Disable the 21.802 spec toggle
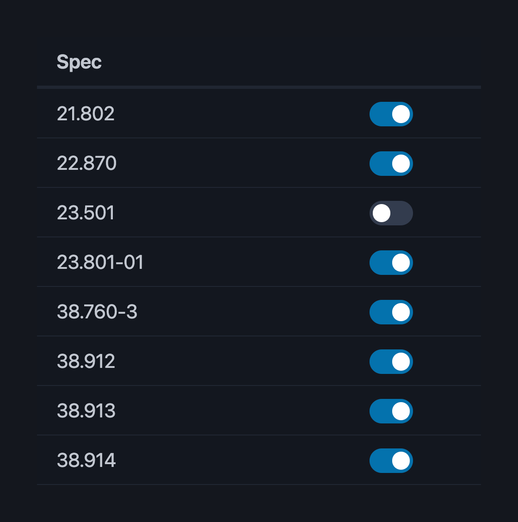The image size is (518, 522). 391,114
